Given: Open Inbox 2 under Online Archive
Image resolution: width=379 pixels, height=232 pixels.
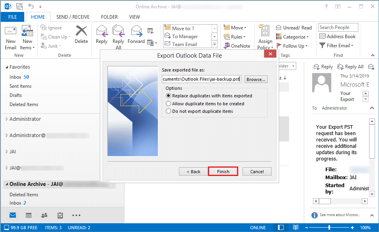Looking at the screenshot, I should (x=18, y=203).
